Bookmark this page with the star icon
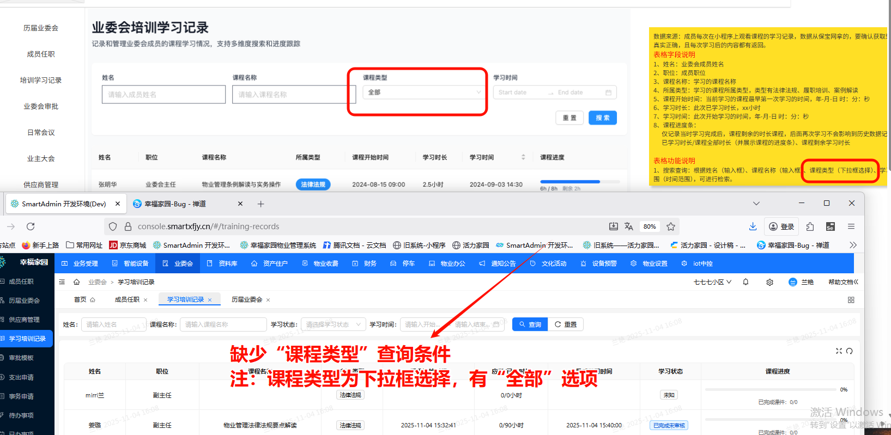Screen dimensions: 891x435 [671, 226]
